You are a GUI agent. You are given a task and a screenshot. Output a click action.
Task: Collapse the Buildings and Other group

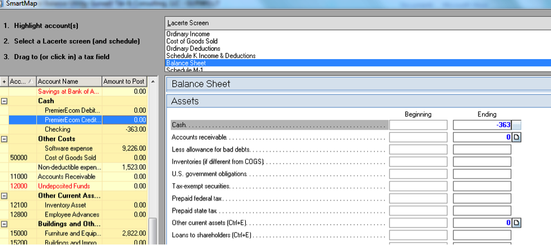tap(4, 224)
